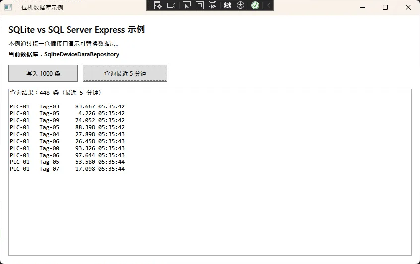
Task: Click the 查询最近 5 分钟 button
Action: click(x=125, y=73)
